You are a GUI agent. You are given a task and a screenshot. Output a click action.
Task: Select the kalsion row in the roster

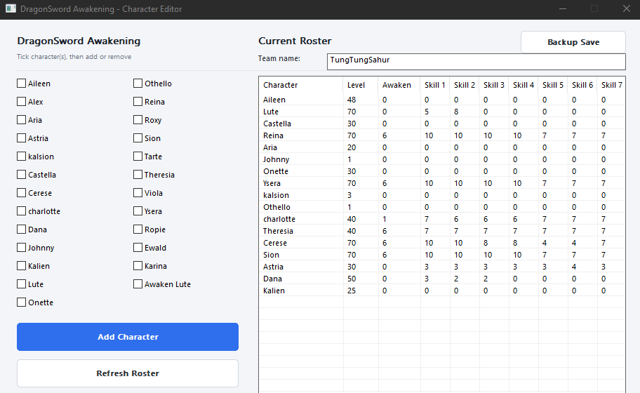(441, 195)
